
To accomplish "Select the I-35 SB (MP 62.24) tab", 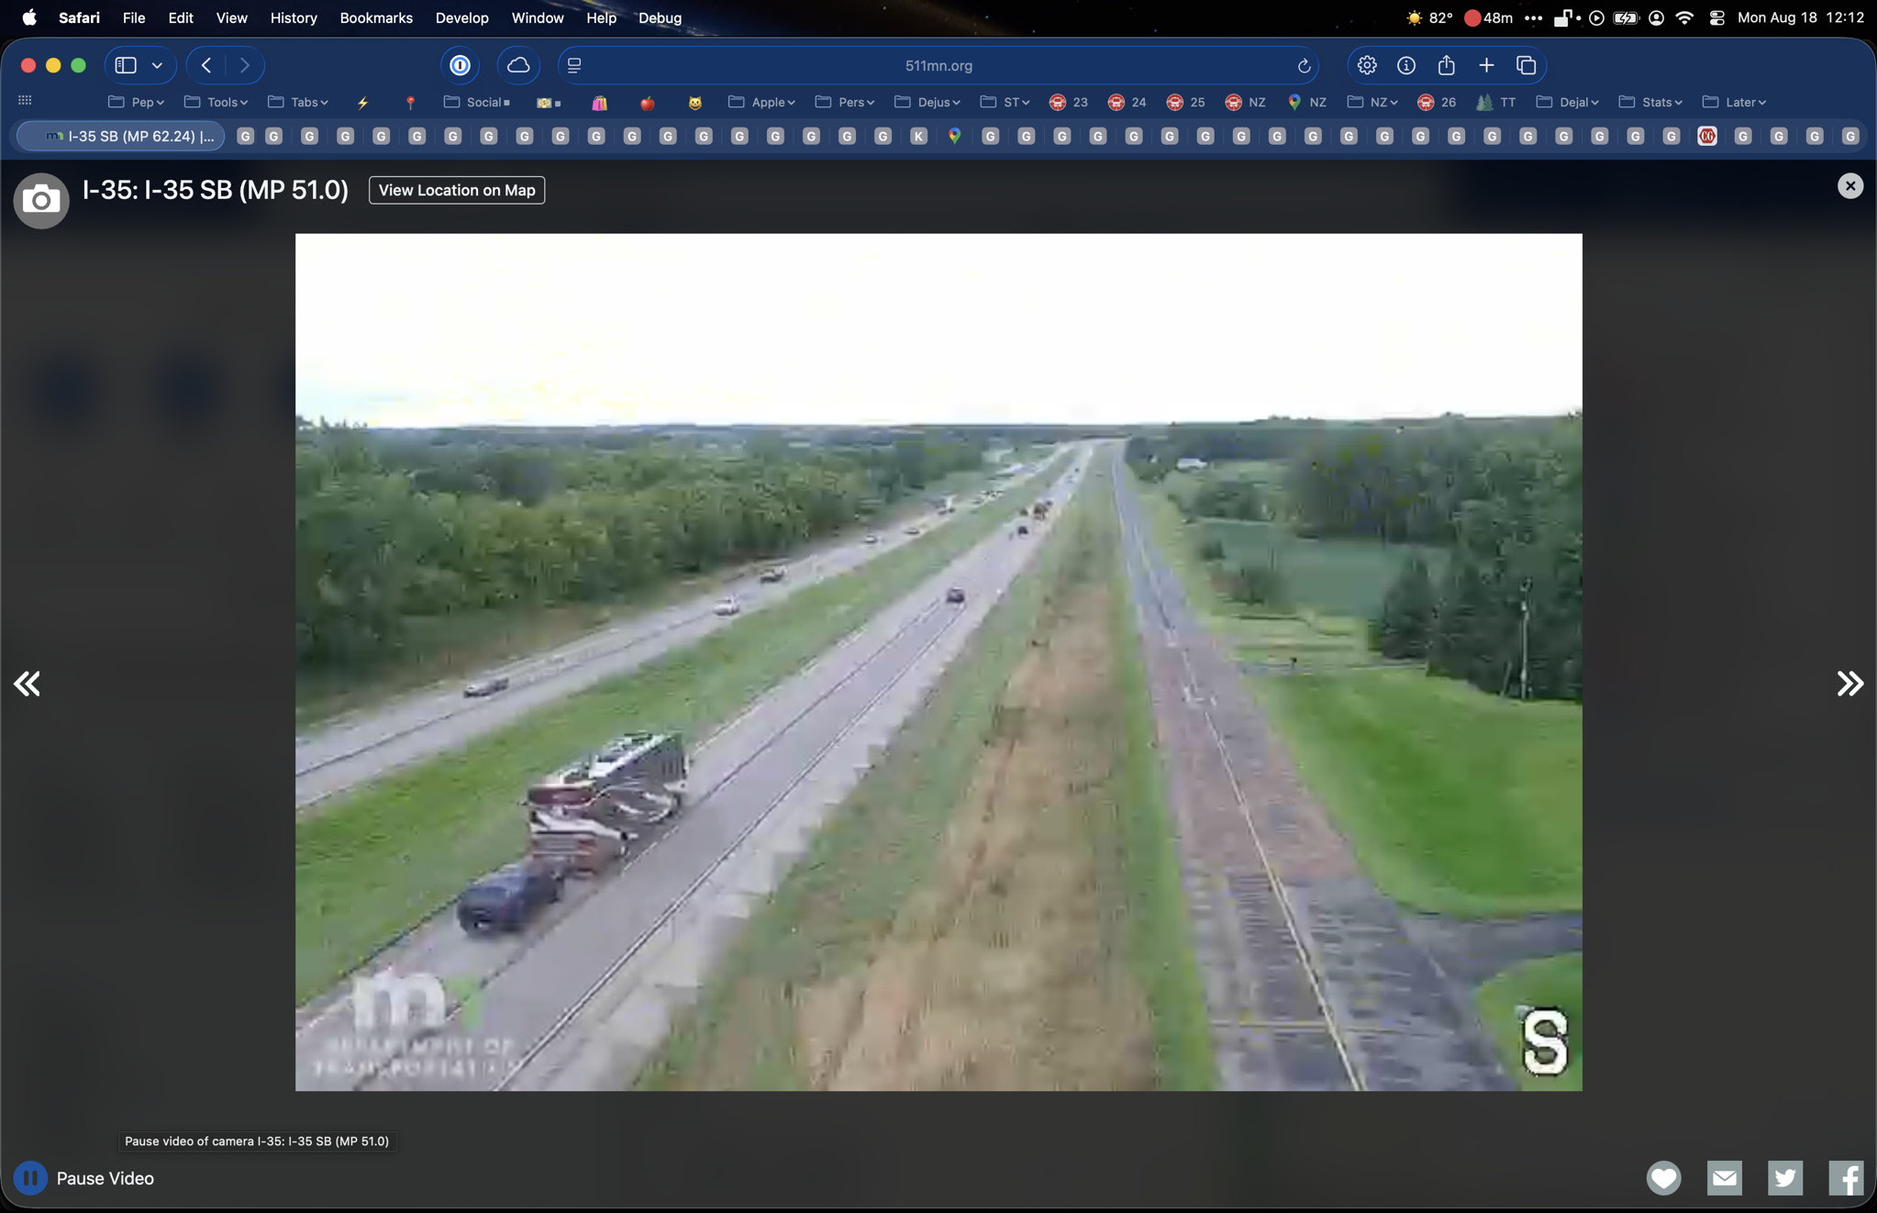I will (120, 136).
